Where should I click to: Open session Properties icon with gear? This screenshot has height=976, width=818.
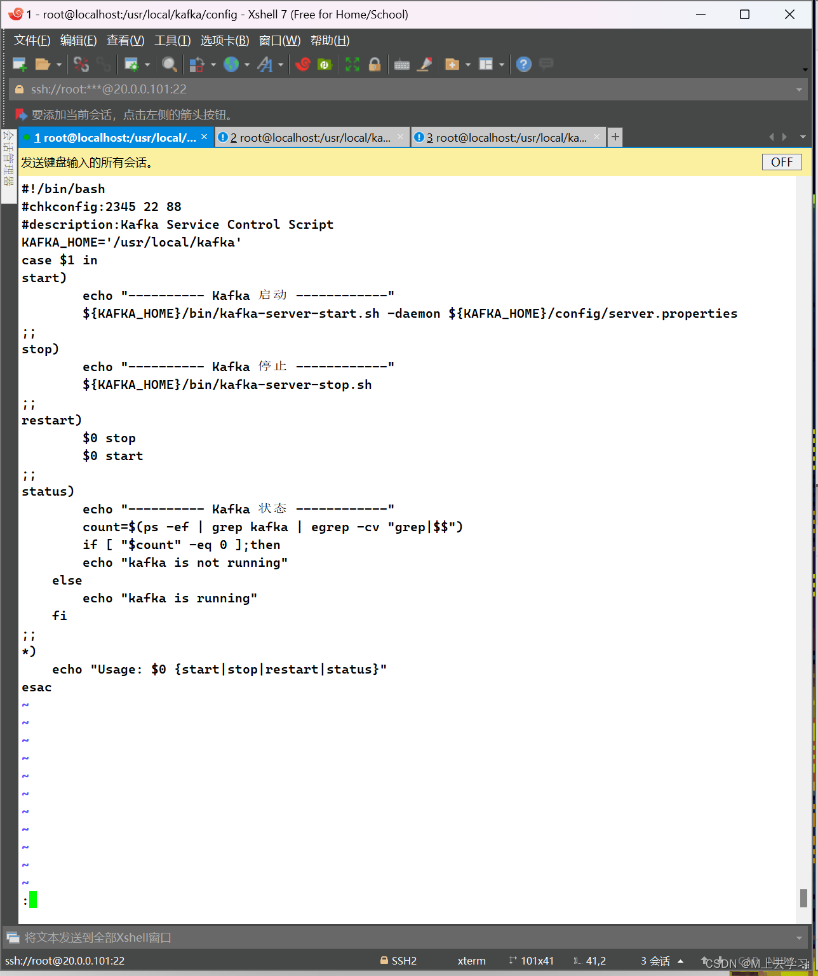131,64
